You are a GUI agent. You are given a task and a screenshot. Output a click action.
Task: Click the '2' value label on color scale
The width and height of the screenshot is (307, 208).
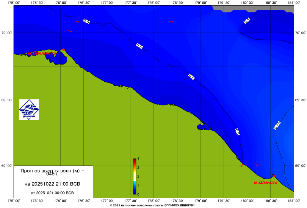(138, 177)
